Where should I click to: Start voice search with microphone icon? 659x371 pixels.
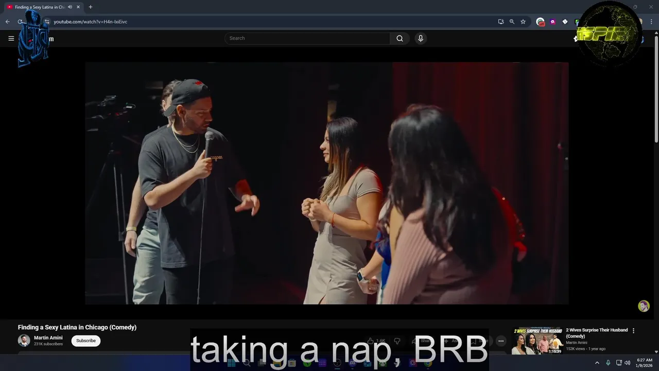coord(421,38)
